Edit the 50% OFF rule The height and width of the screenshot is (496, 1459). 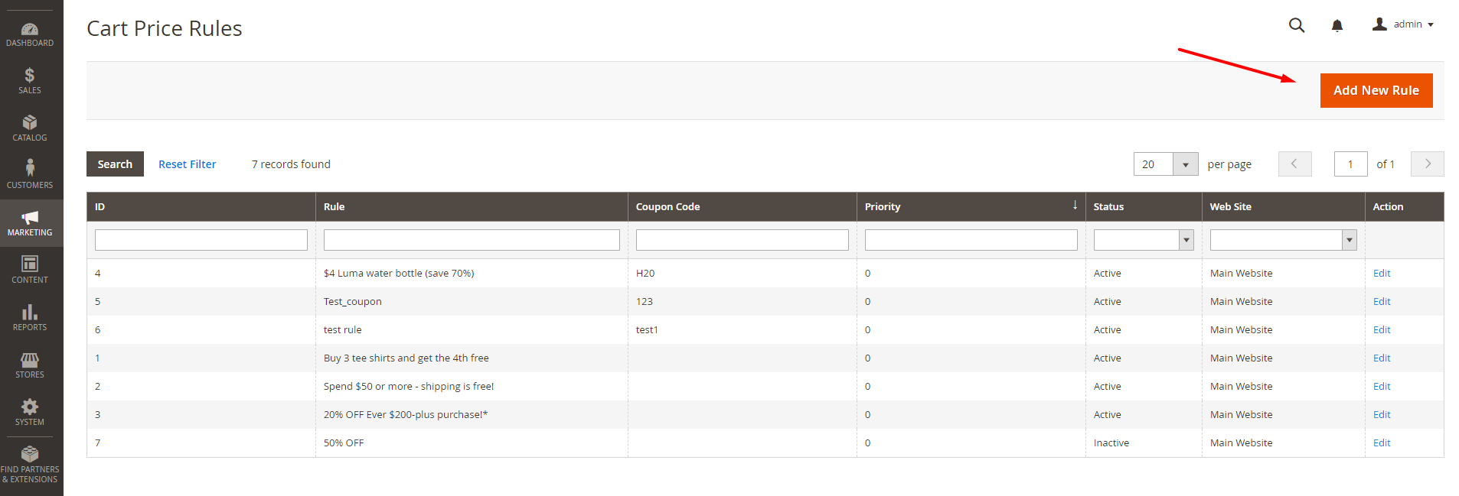click(1381, 443)
